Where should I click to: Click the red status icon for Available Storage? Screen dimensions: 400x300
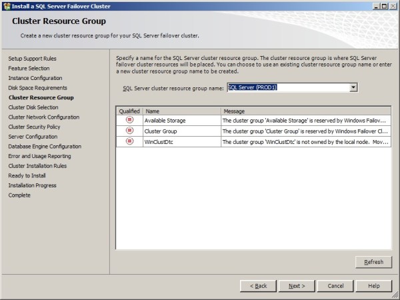click(x=129, y=120)
